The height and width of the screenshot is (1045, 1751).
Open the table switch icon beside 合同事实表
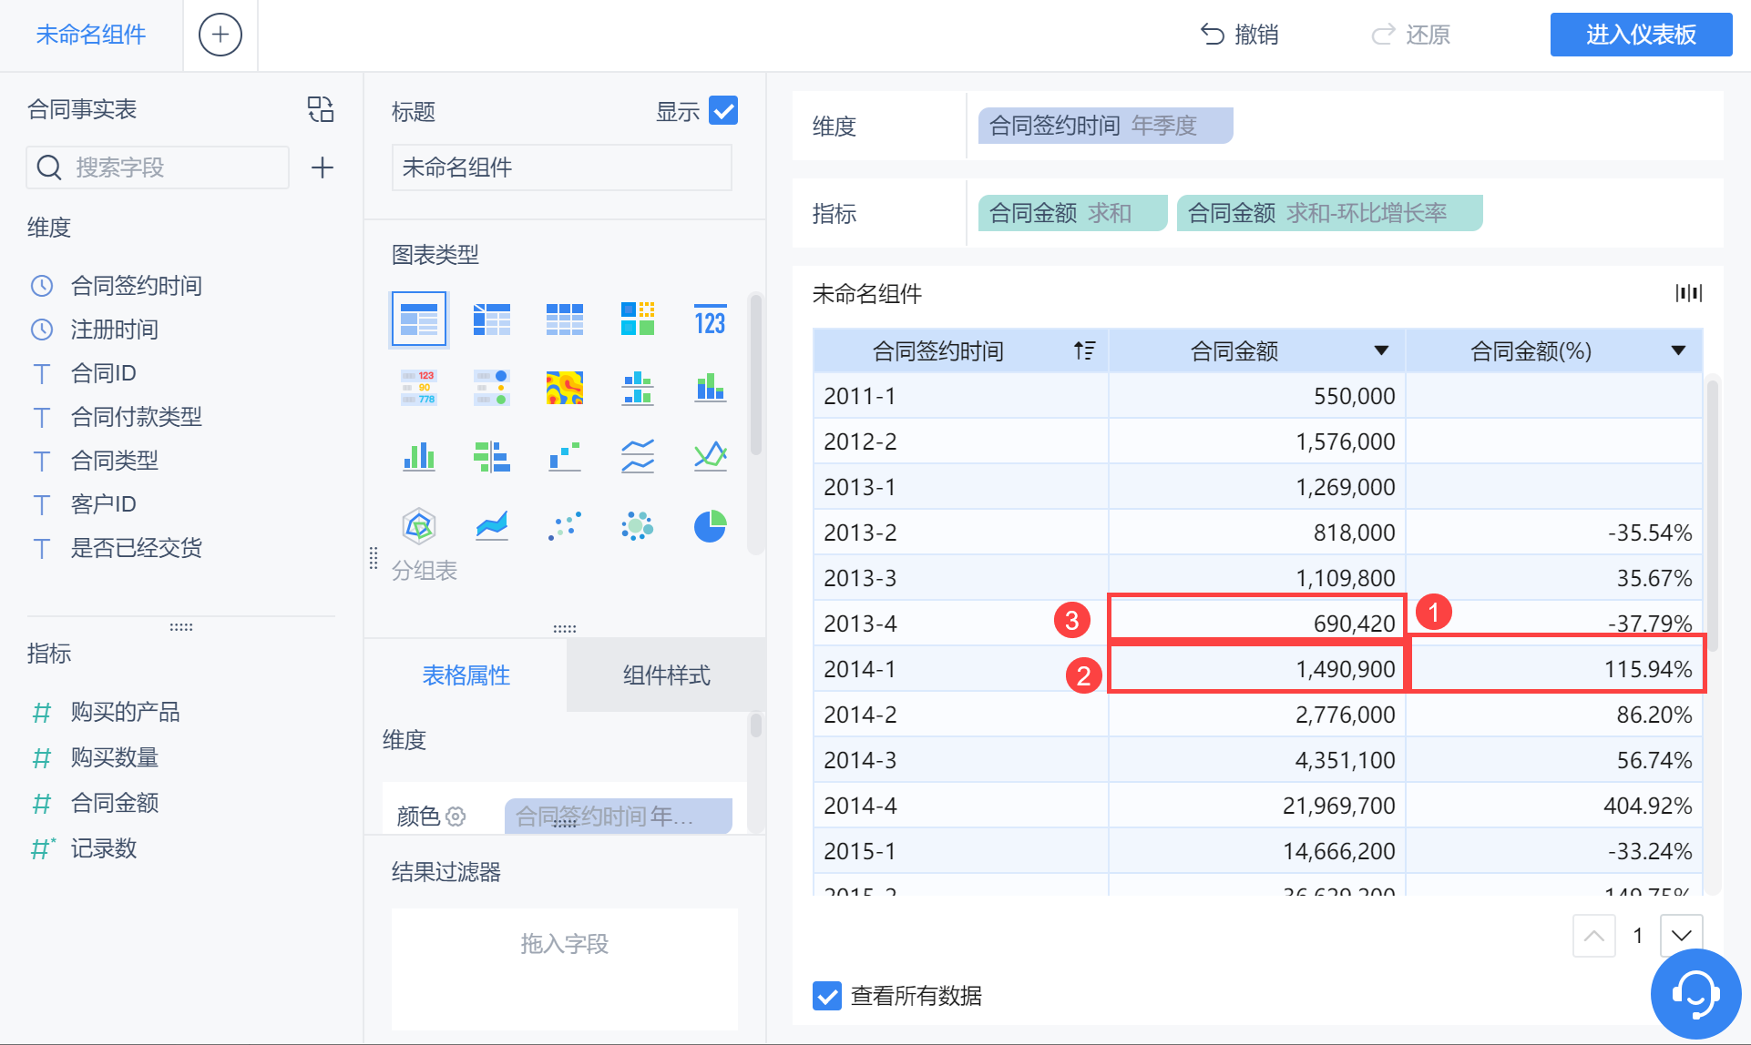point(321,110)
